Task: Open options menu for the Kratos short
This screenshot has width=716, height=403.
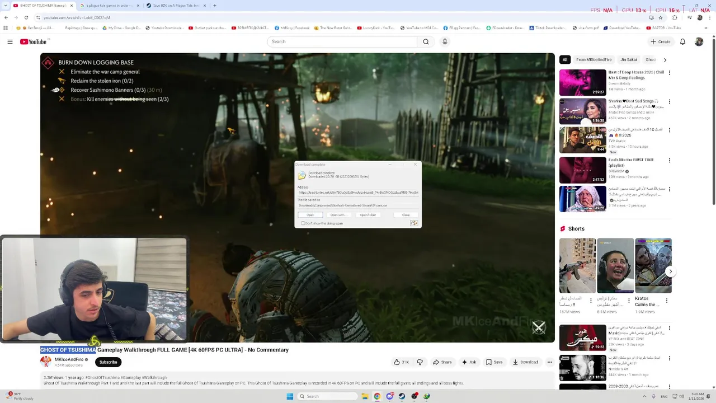Action: [x=666, y=300]
